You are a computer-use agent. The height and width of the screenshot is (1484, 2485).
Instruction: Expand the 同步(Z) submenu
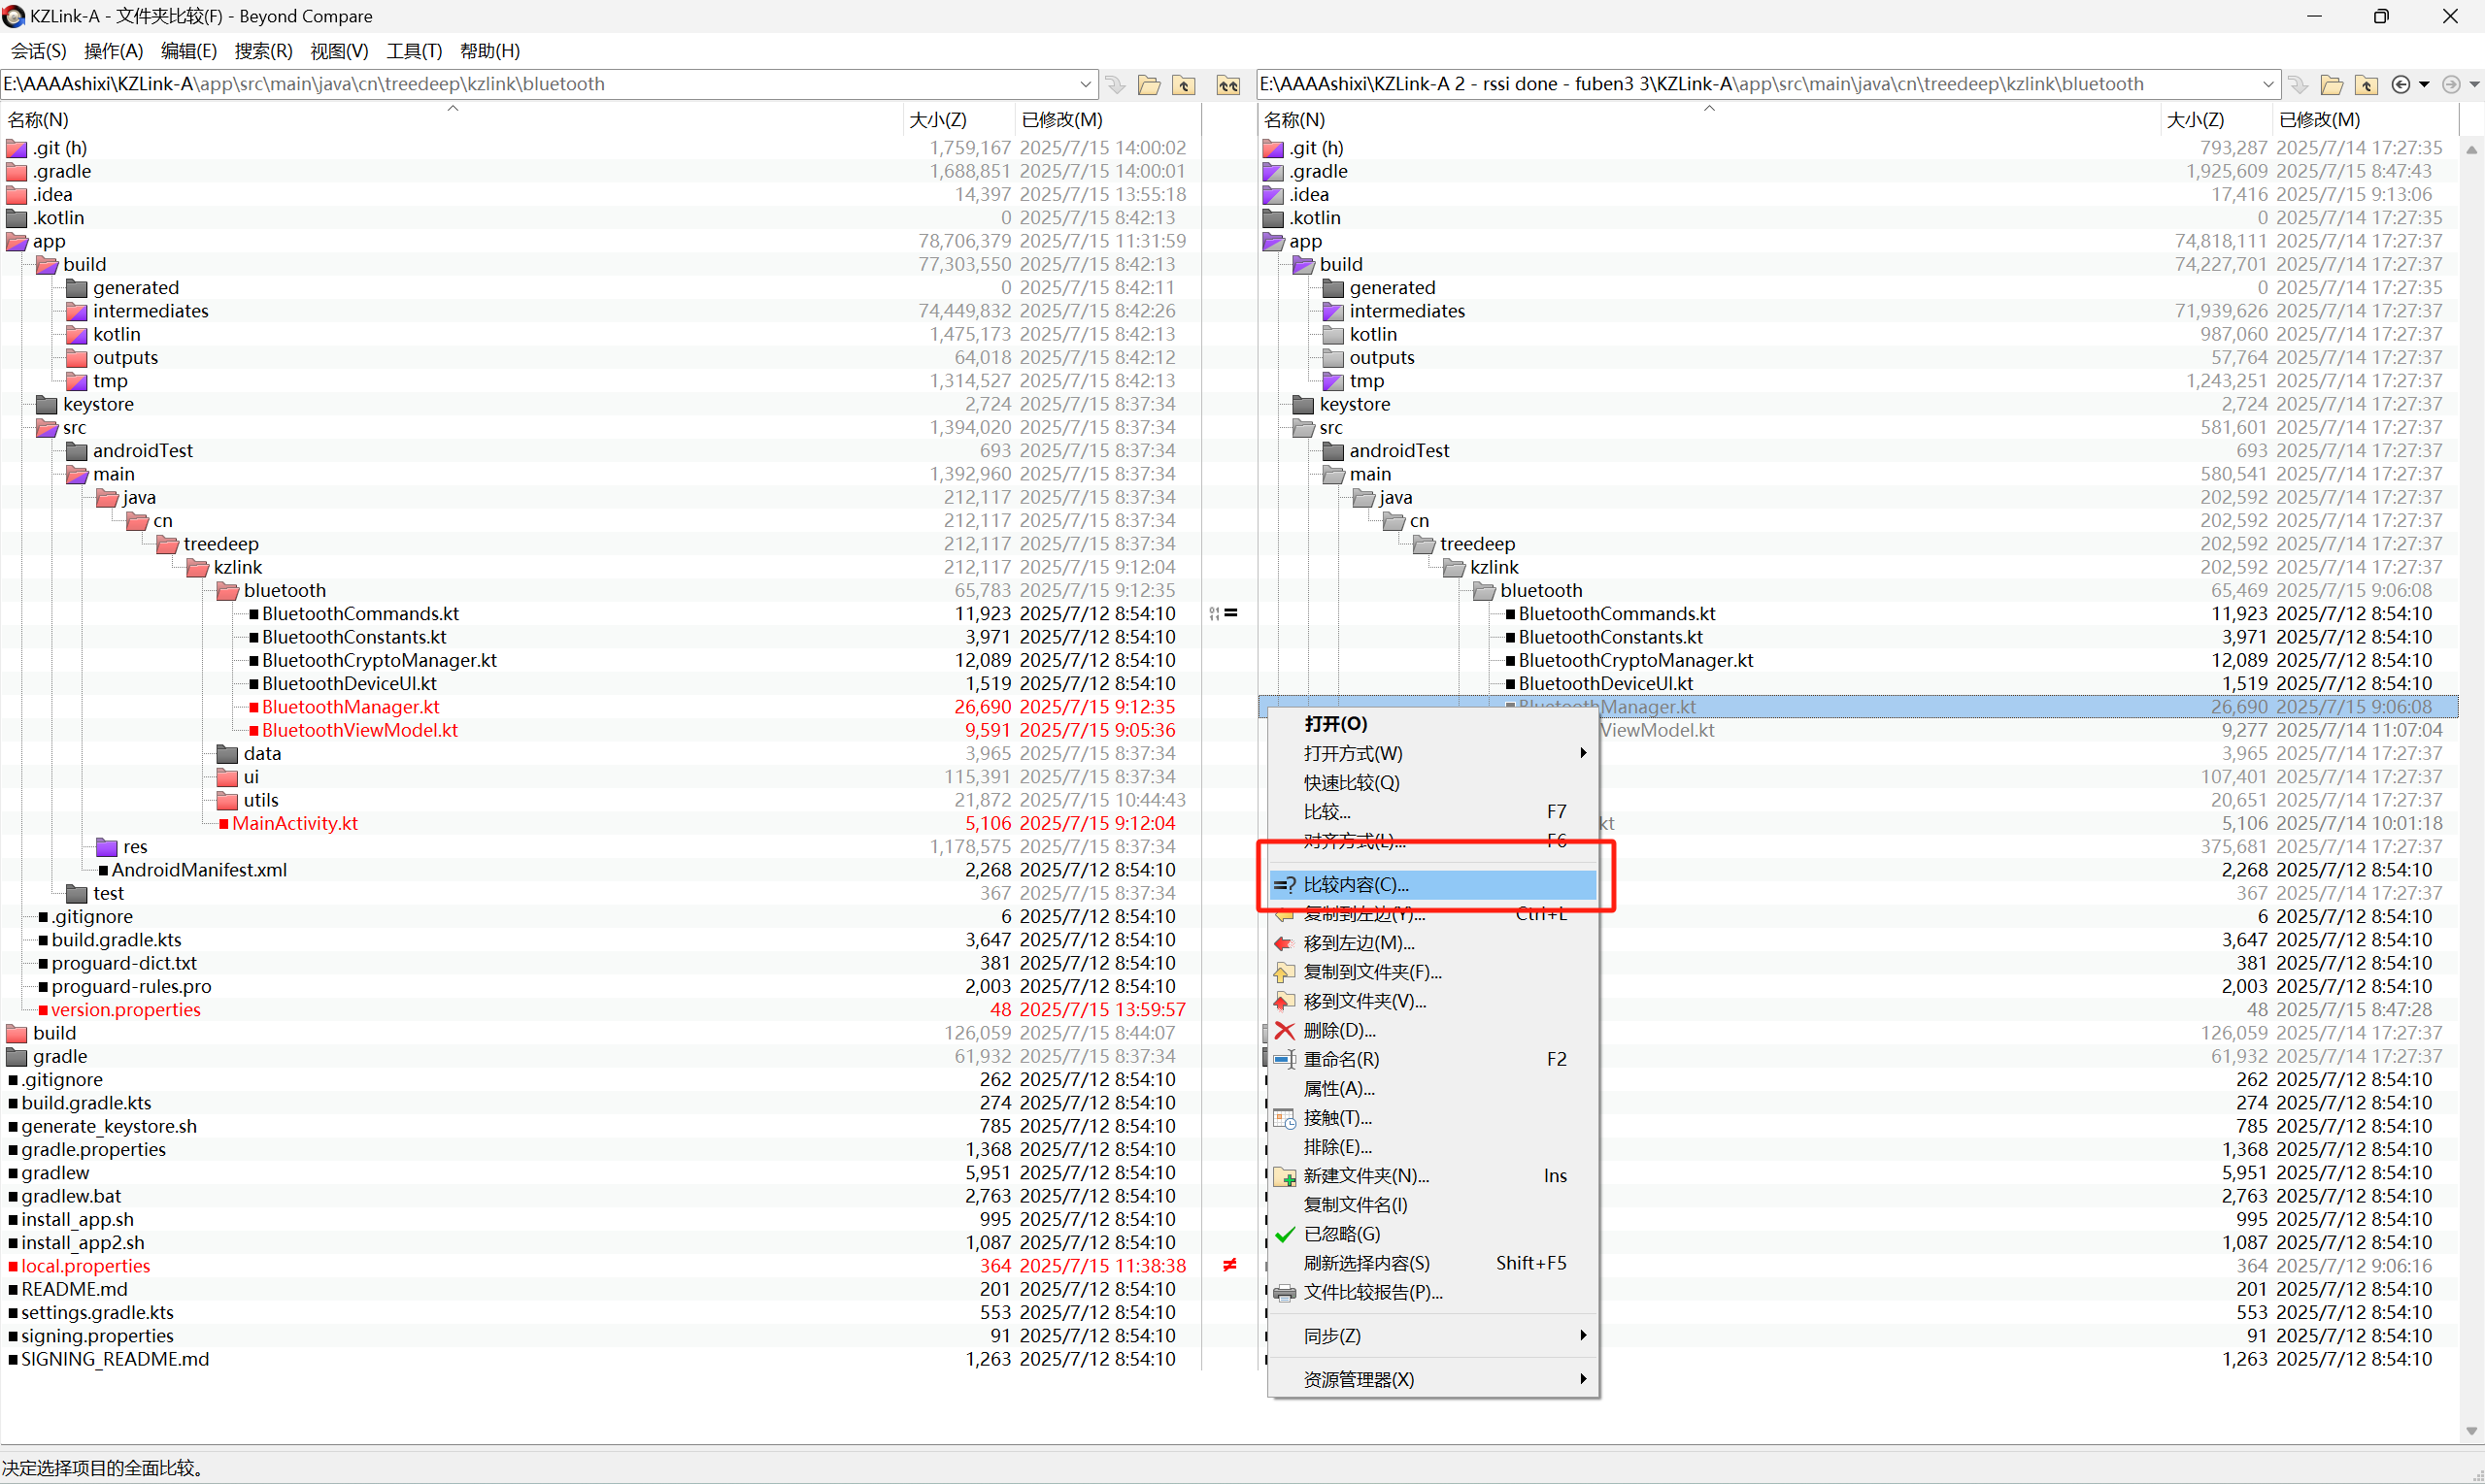pos(1431,1335)
